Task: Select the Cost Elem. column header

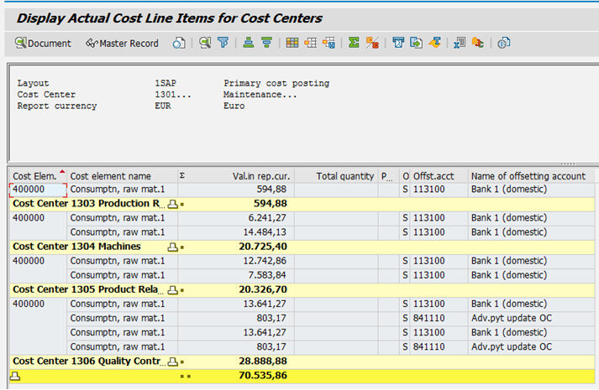Action: [x=34, y=176]
